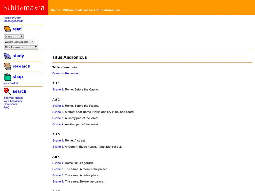The height and width of the screenshot is (191, 255).
Task: Open the study section link
Action: [18, 56]
